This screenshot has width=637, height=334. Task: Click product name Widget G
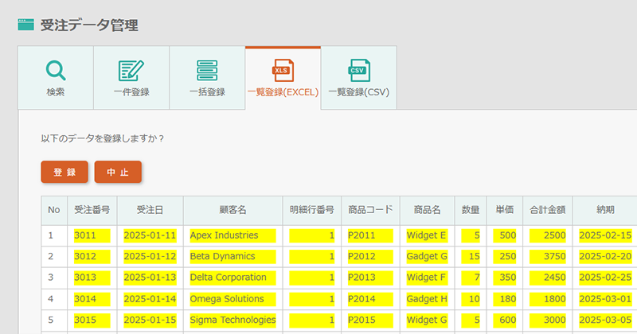coord(427,320)
